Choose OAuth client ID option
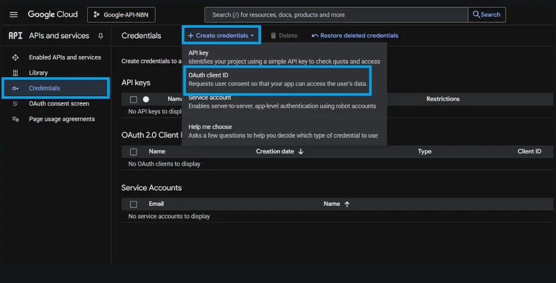This screenshot has height=283, width=556. click(x=277, y=80)
